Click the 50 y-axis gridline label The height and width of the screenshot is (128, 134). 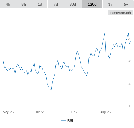click(129, 61)
